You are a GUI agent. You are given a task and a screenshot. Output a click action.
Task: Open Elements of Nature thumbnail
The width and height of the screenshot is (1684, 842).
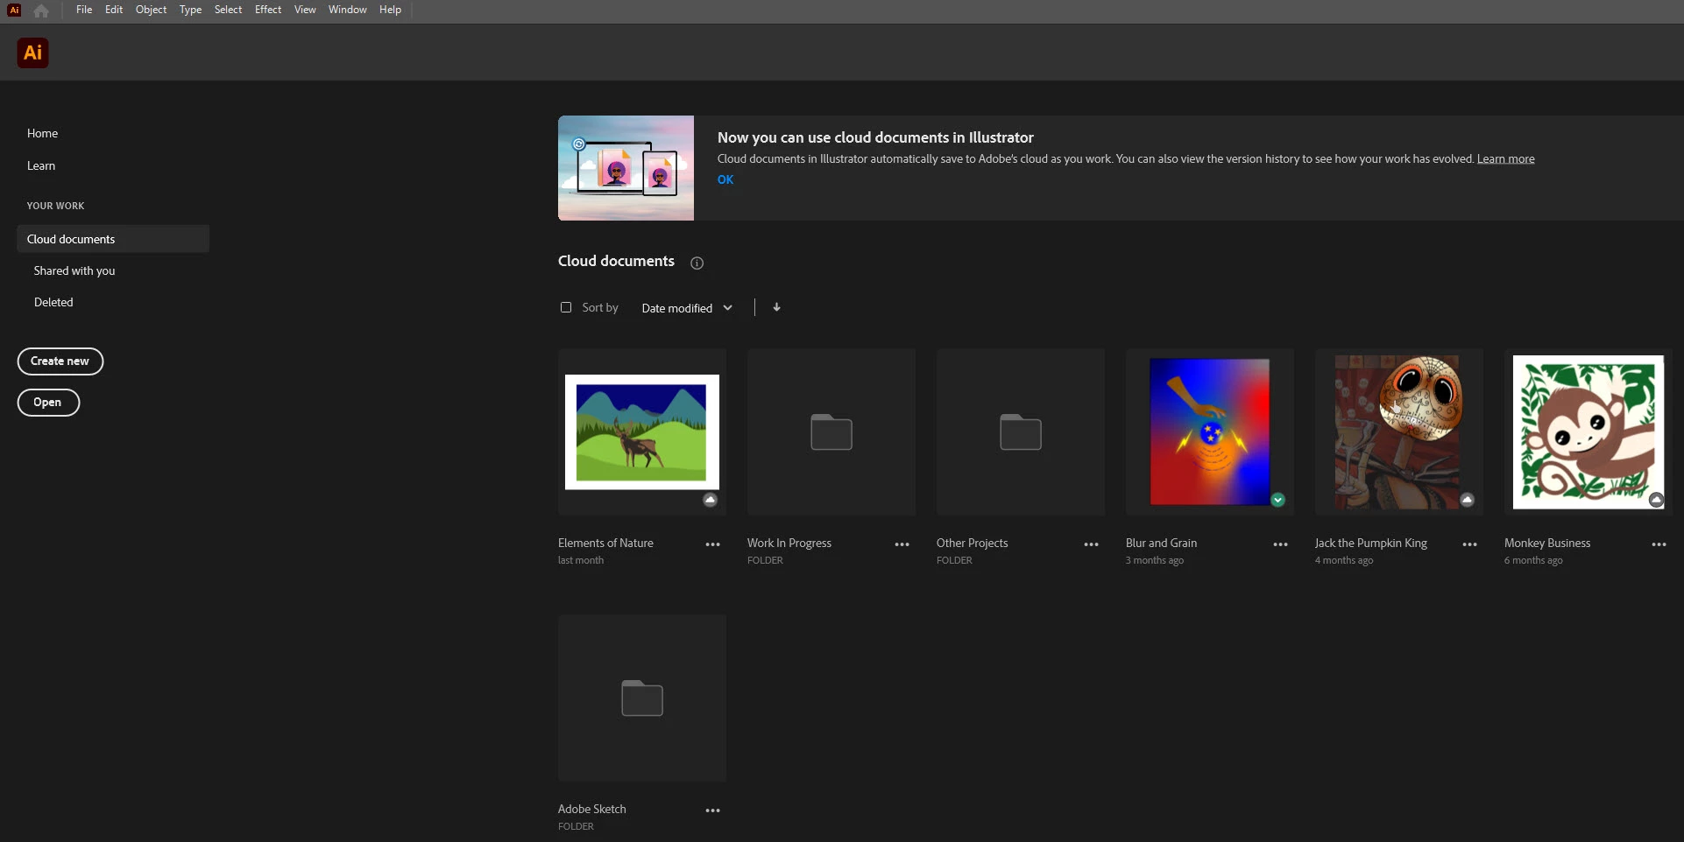tap(642, 432)
